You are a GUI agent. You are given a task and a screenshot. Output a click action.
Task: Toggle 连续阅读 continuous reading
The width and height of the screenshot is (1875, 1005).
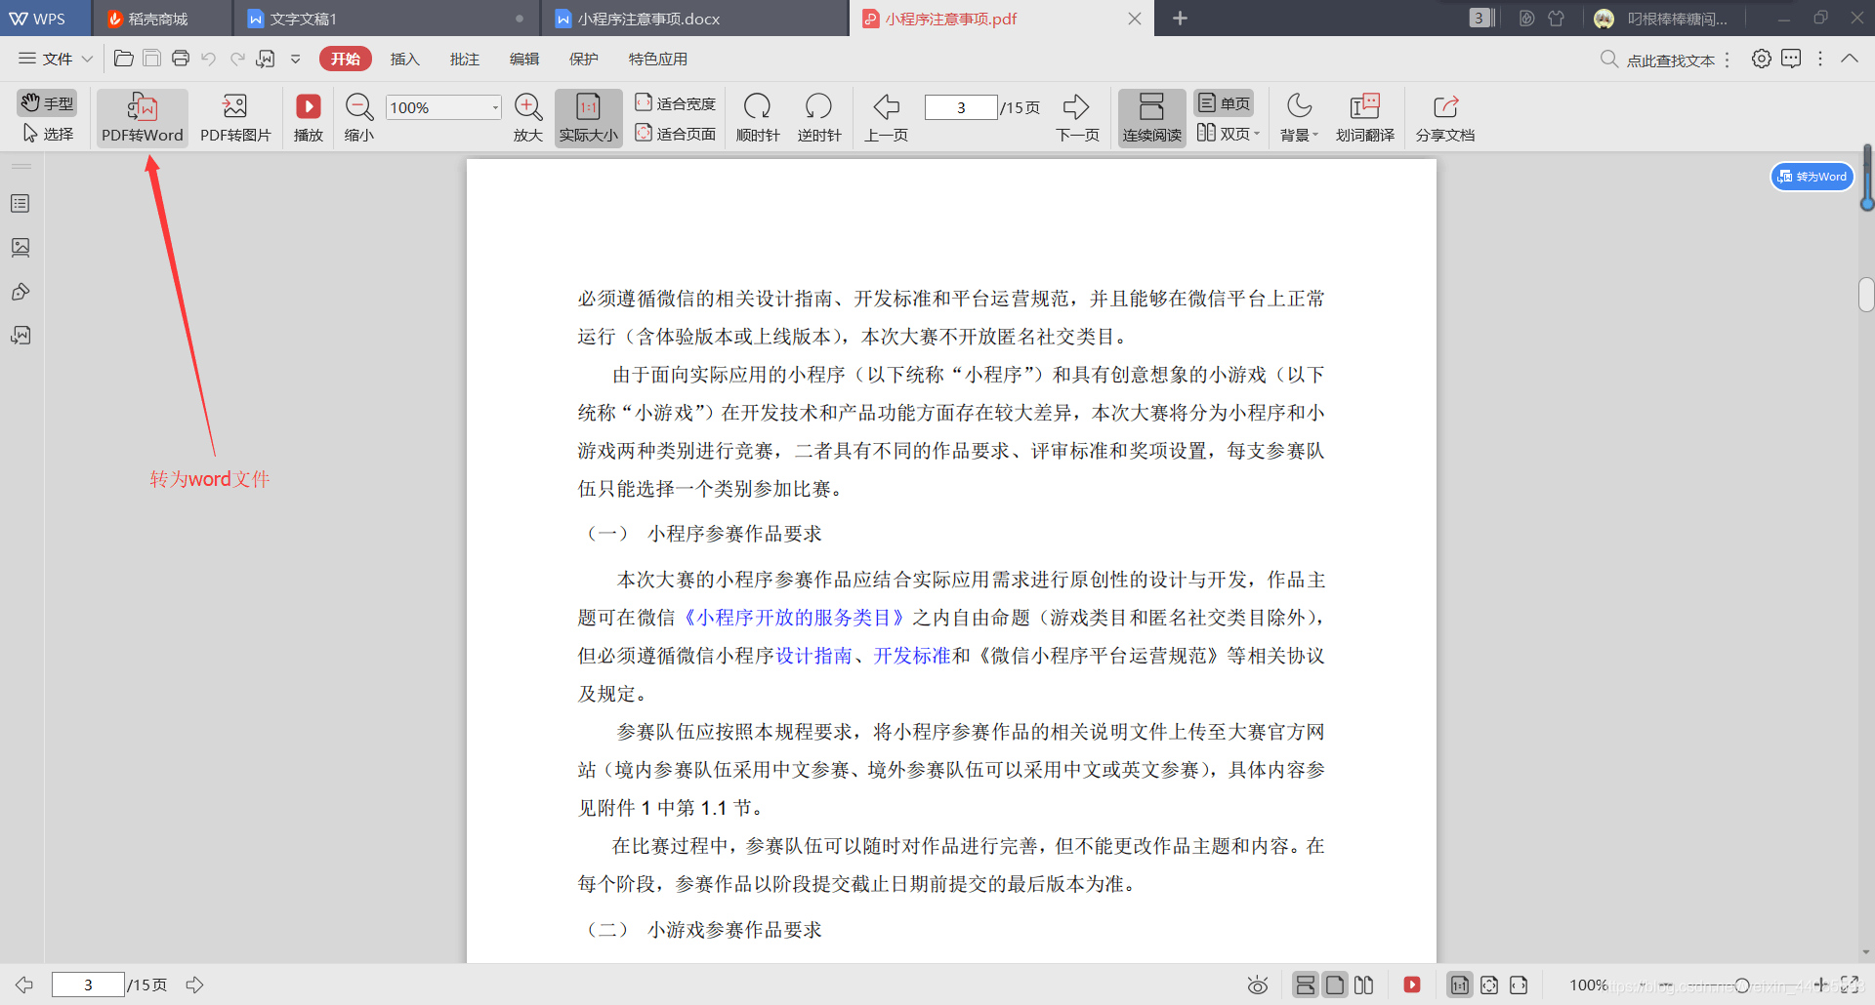pos(1152,117)
